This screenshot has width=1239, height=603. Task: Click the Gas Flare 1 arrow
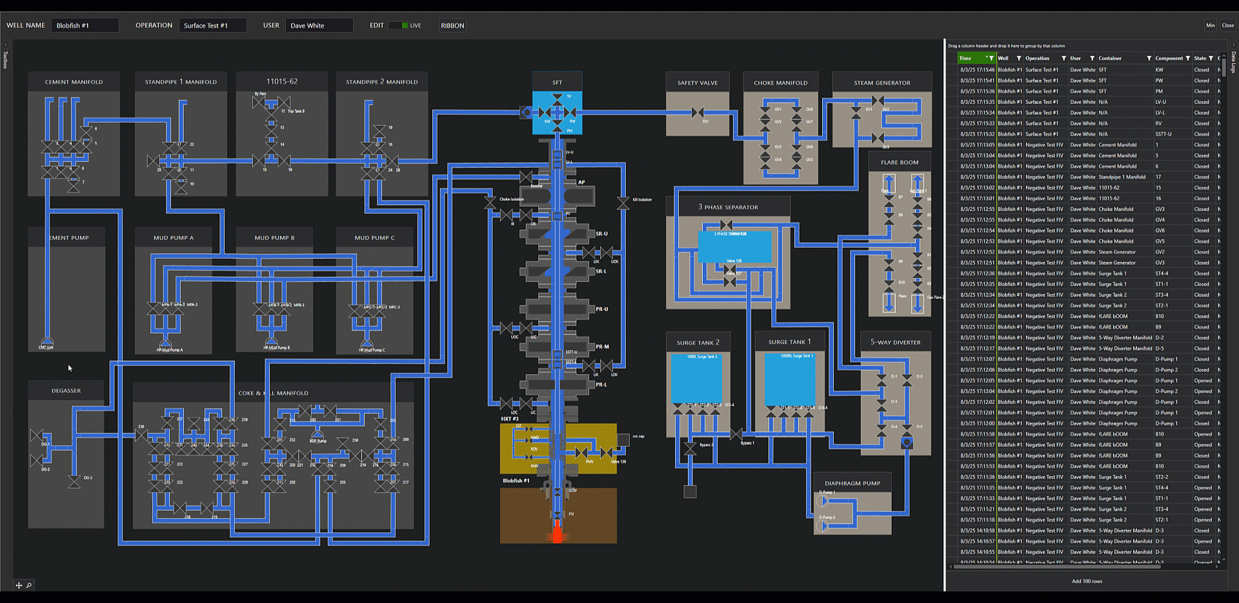pos(918,183)
